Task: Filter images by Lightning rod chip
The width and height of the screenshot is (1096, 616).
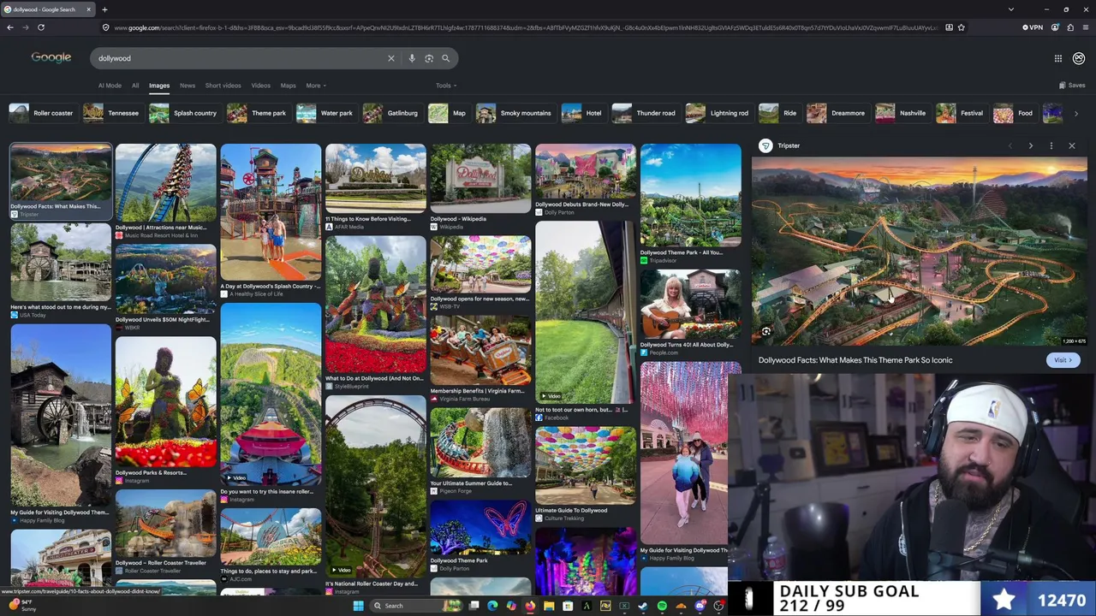Action: [718, 113]
